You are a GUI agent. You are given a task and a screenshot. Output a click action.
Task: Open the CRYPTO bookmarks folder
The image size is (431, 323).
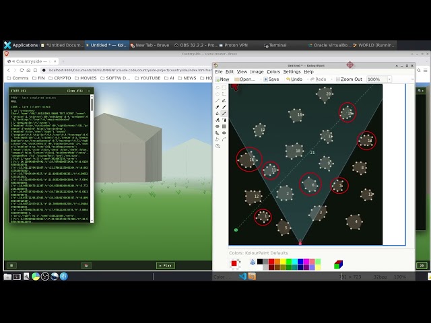click(60, 78)
